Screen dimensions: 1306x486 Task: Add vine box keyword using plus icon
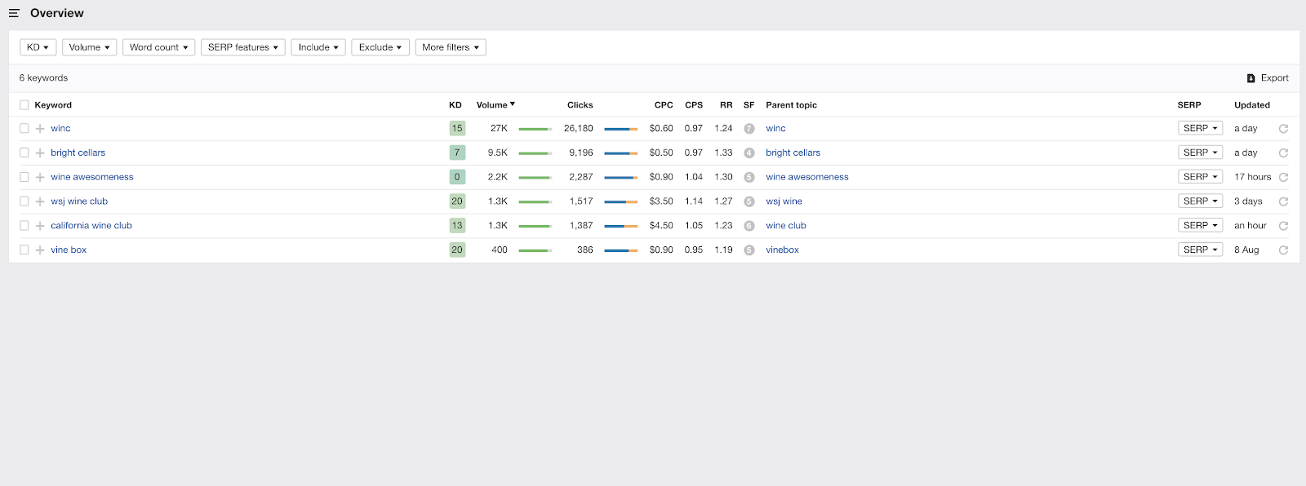click(40, 250)
